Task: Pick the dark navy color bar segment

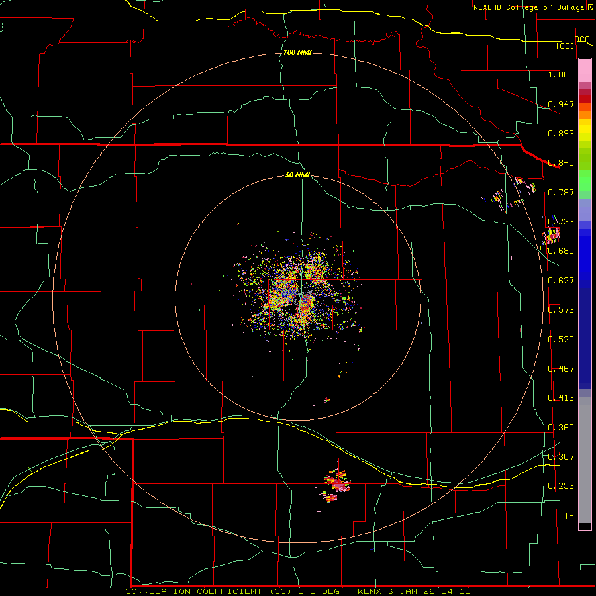Action: [x=585, y=338]
